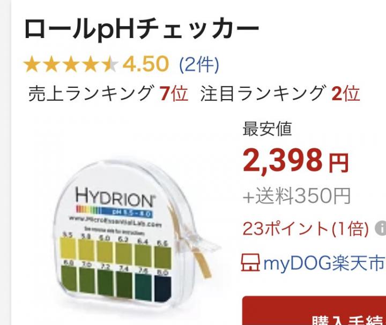
Task: Open the myDOG楽天市 shop link
Action: tap(324, 262)
